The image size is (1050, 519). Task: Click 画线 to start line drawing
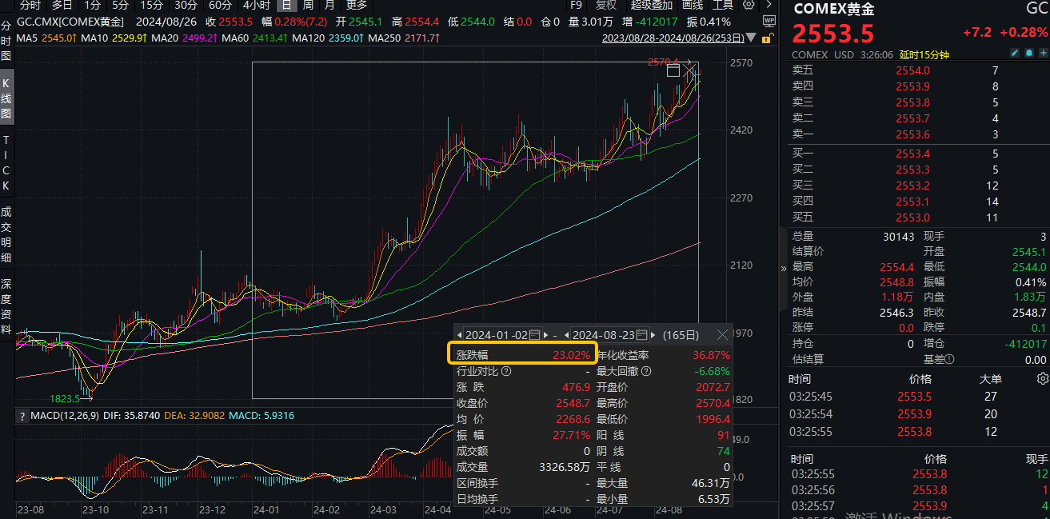pos(692,6)
